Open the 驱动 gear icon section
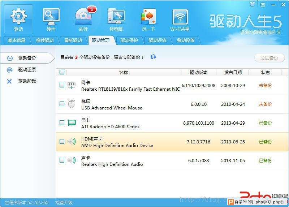289x207 pixels. [x=18, y=19]
